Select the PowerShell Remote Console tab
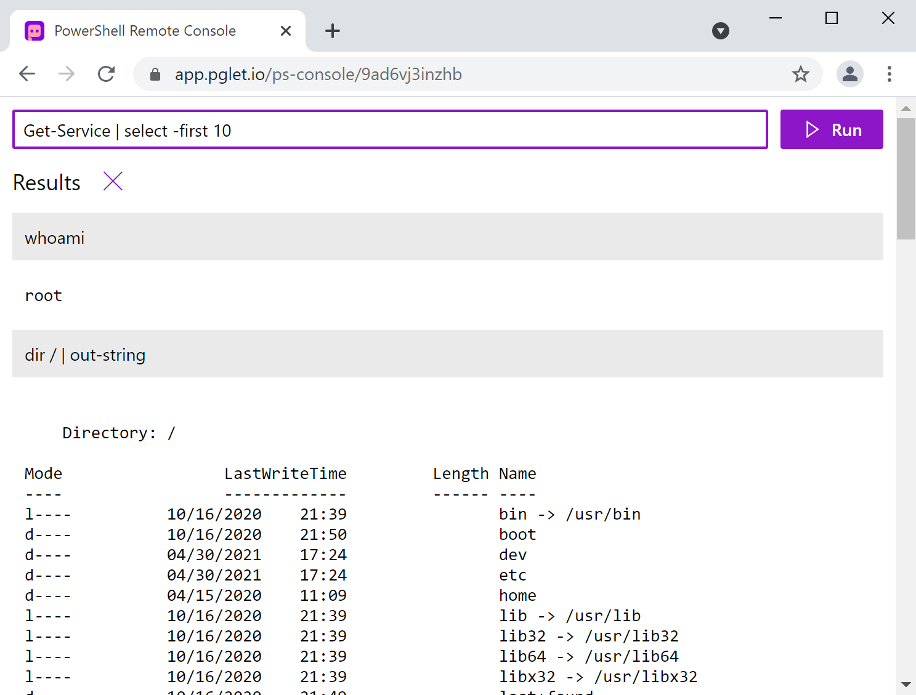This screenshot has height=695, width=916. point(145,31)
